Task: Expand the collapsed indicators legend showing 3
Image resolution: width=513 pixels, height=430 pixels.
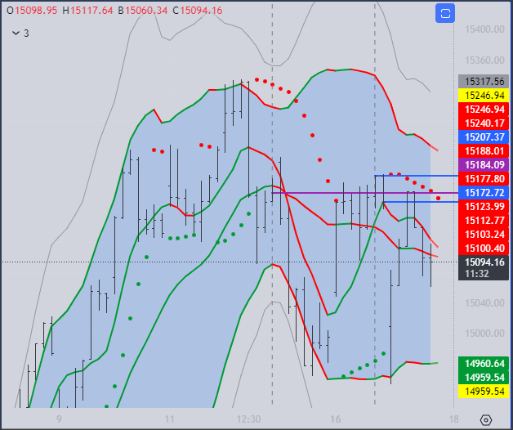Action: (x=21, y=33)
